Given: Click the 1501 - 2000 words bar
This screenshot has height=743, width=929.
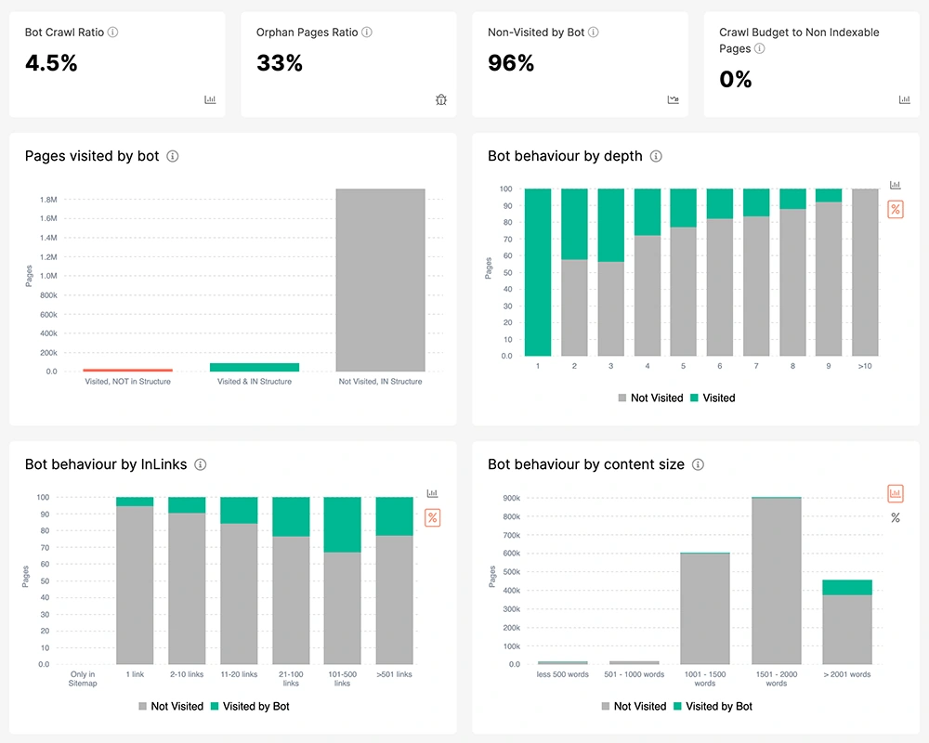Looking at the screenshot, I should (x=777, y=580).
